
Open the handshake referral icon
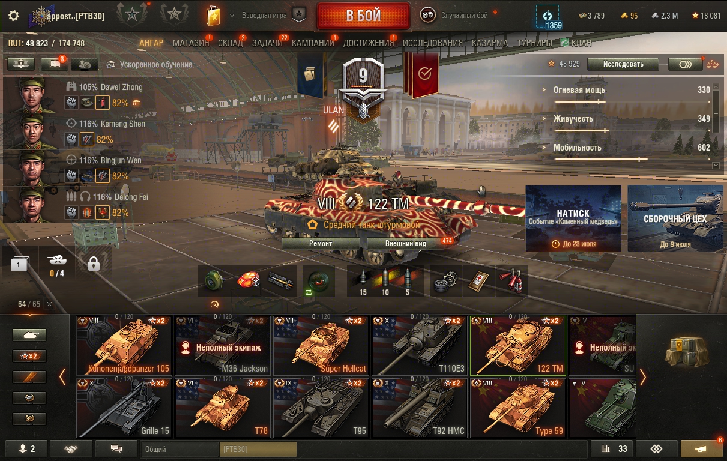pyautogui.click(x=71, y=449)
